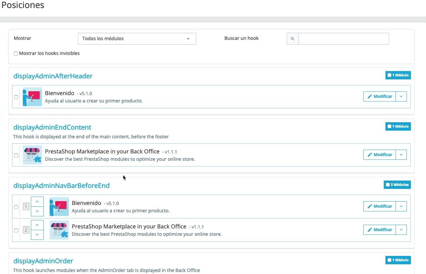The image size is (426, 274).
Task: Move PrestaShop Marketplace up in displayAdminNavBarBeforeEnd
Action: tap(37, 225)
